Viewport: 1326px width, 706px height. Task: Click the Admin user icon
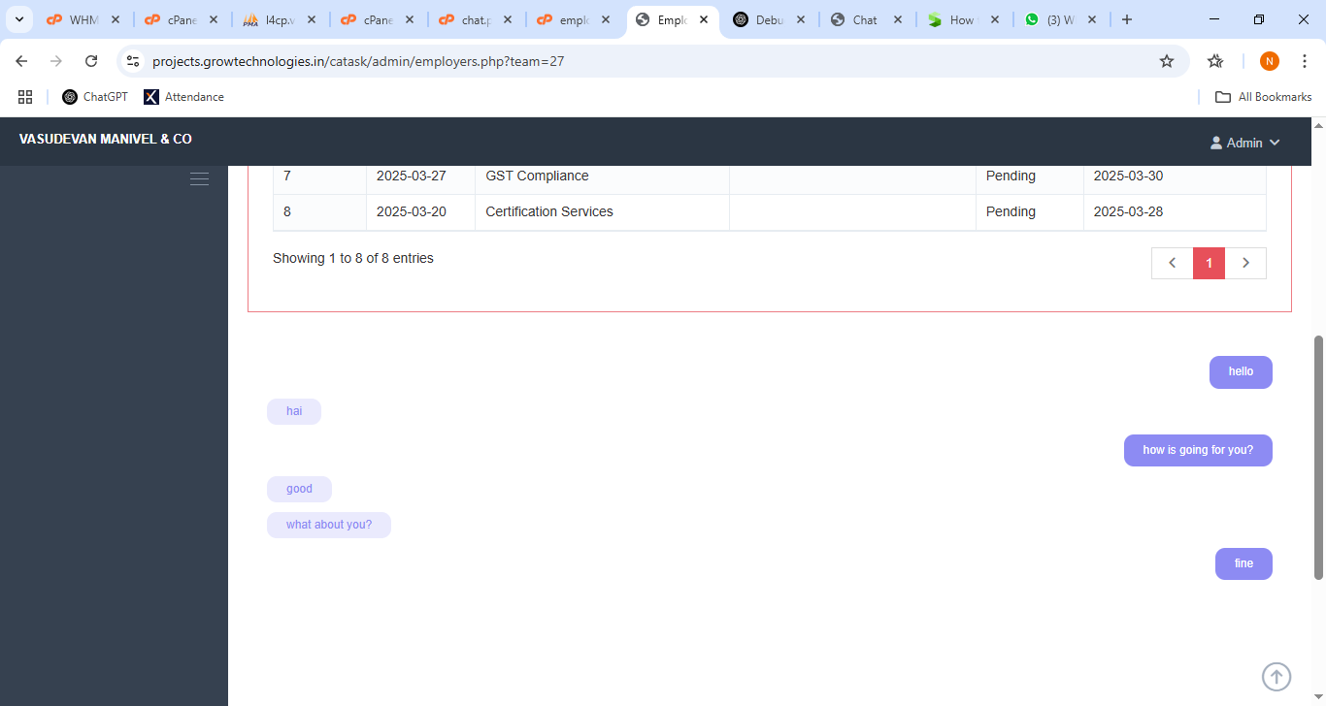coord(1216,143)
